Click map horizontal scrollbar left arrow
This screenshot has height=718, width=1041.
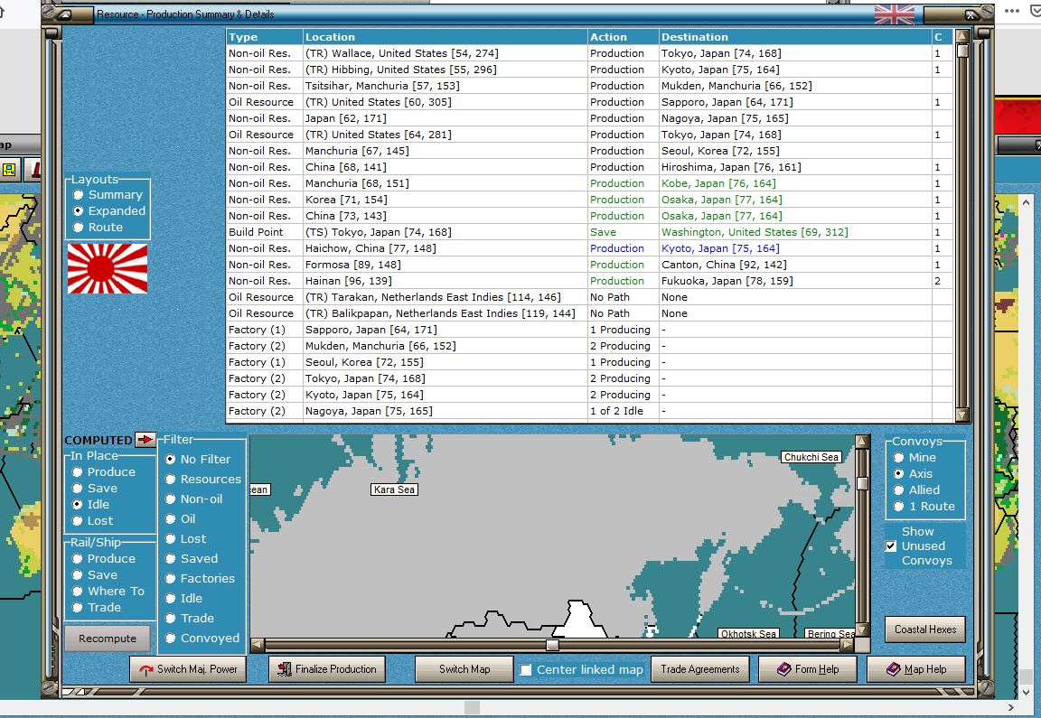(x=257, y=644)
